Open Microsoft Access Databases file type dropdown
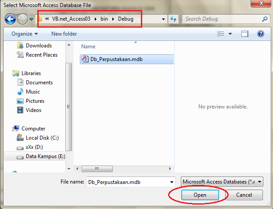The image size is (273, 209). 222,182
